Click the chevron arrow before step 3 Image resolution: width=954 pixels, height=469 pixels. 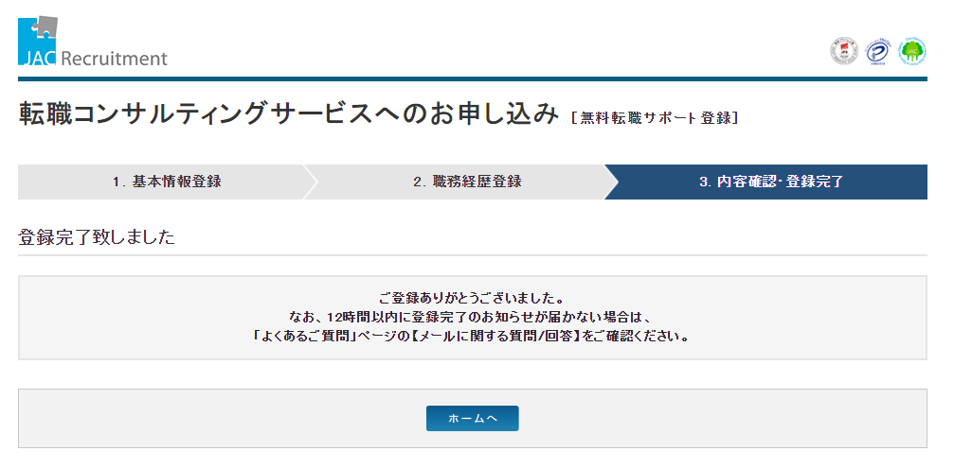pos(611,182)
